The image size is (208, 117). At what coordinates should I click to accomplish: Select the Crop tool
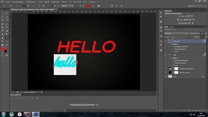tap(3, 20)
